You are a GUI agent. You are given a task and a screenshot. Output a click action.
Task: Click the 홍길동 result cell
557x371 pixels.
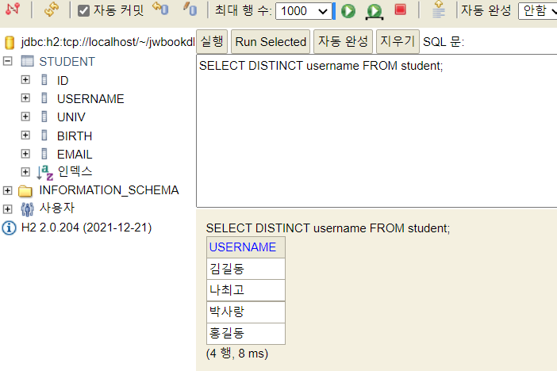tap(246, 334)
